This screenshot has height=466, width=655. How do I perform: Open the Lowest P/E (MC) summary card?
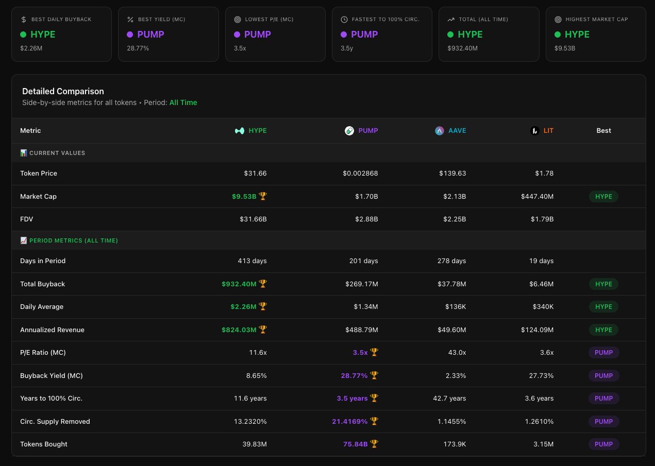click(x=275, y=34)
